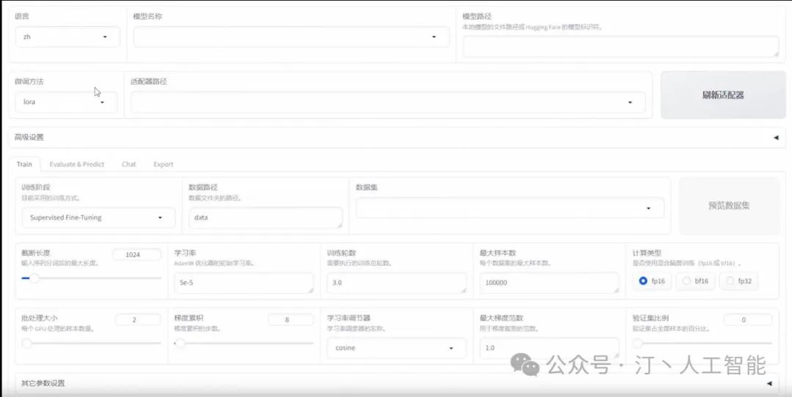
Task: Click the 模型路径 model path input field
Action: pyautogui.click(x=621, y=46)
